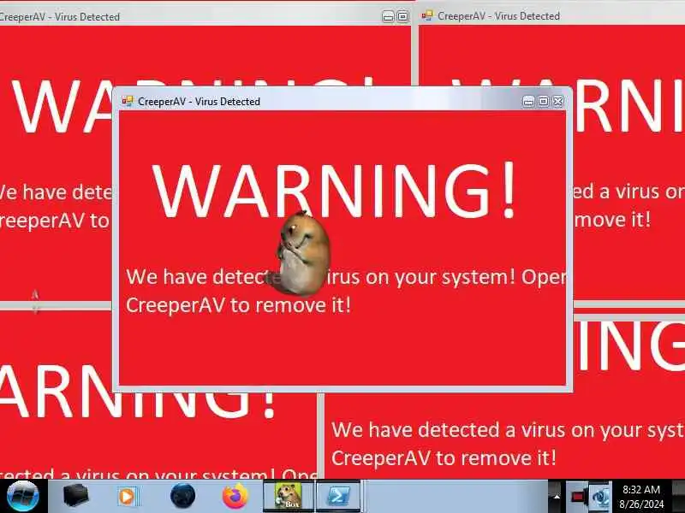Click the top-right window's title bar text
The width and height of the screenshot is (685, 513).
(498, 16)
